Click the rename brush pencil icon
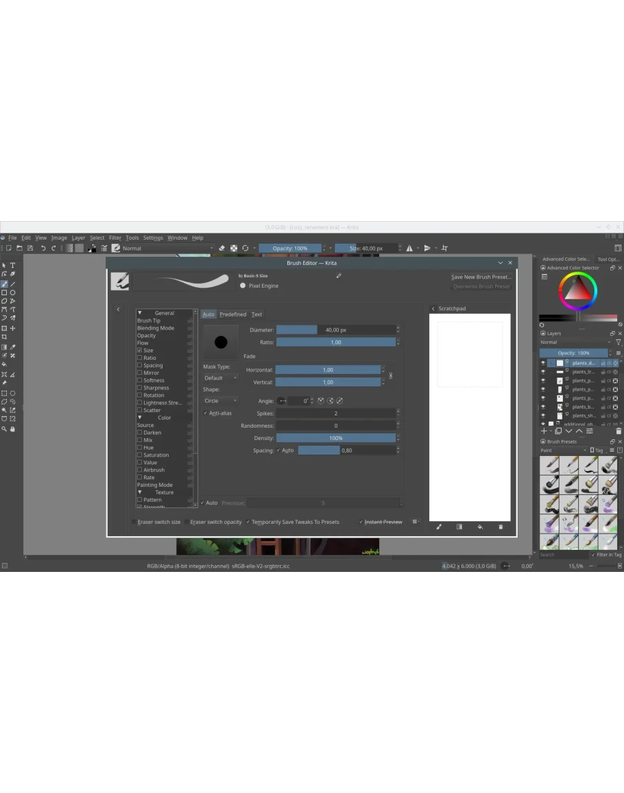Screen dimensions: 624x793 pos(339,276)
